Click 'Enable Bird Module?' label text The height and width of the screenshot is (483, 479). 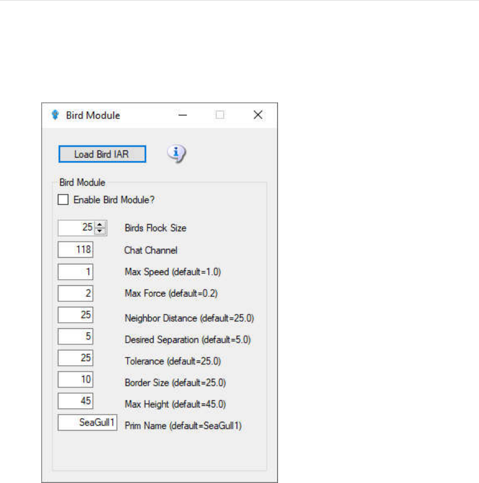click(x=114, y=200)
